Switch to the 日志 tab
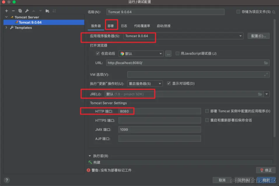 (x=124, y=26)
